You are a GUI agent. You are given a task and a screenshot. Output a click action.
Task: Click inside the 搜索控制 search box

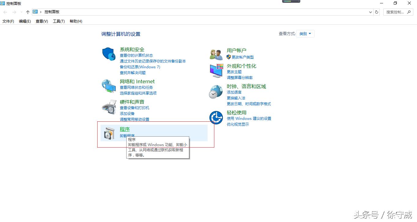396,11
